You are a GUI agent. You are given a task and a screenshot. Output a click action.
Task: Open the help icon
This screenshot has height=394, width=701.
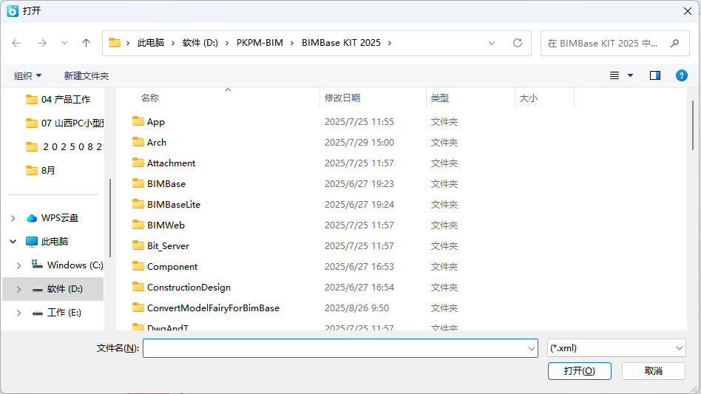pyautogui.click(x=681, y=75)
